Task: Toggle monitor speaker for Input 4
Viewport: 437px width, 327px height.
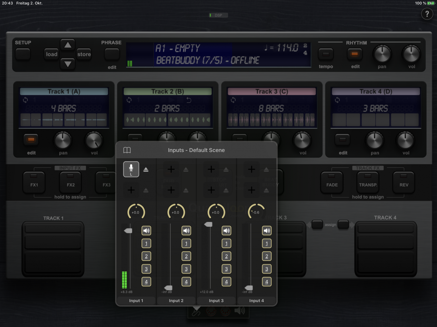Action: 267,231
